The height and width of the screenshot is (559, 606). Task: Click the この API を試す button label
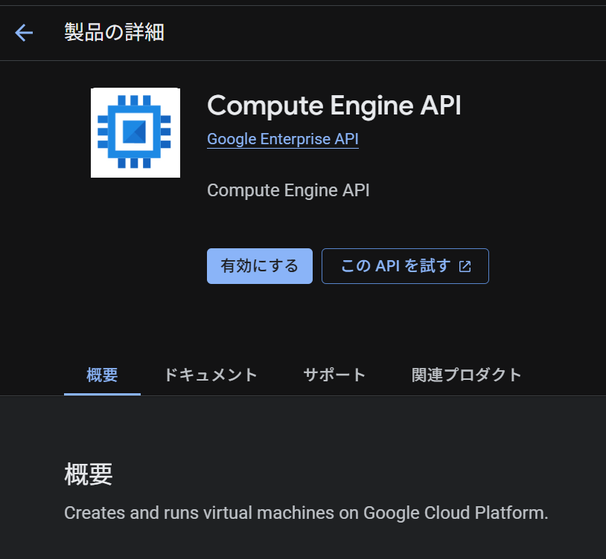[395, 266]
